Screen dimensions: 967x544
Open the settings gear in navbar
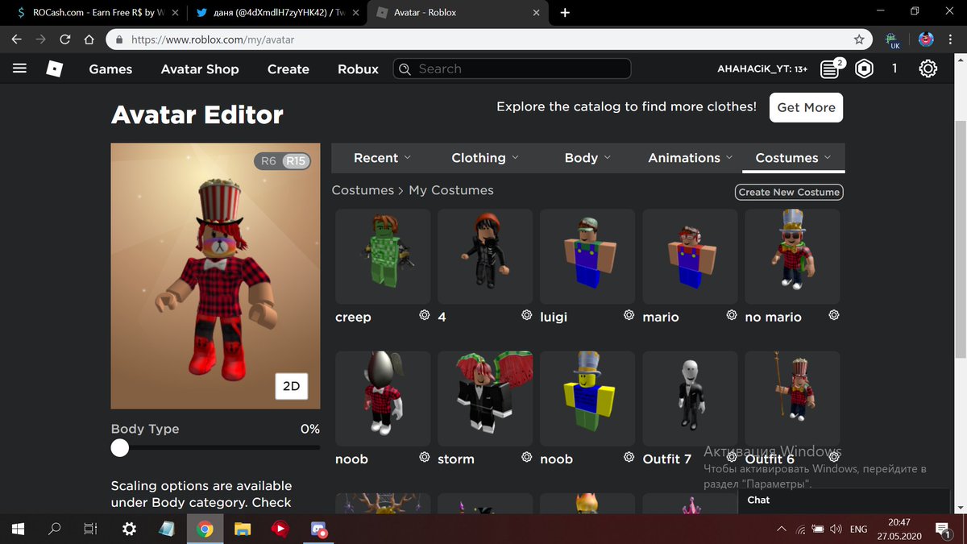click(x=928, y=69)
